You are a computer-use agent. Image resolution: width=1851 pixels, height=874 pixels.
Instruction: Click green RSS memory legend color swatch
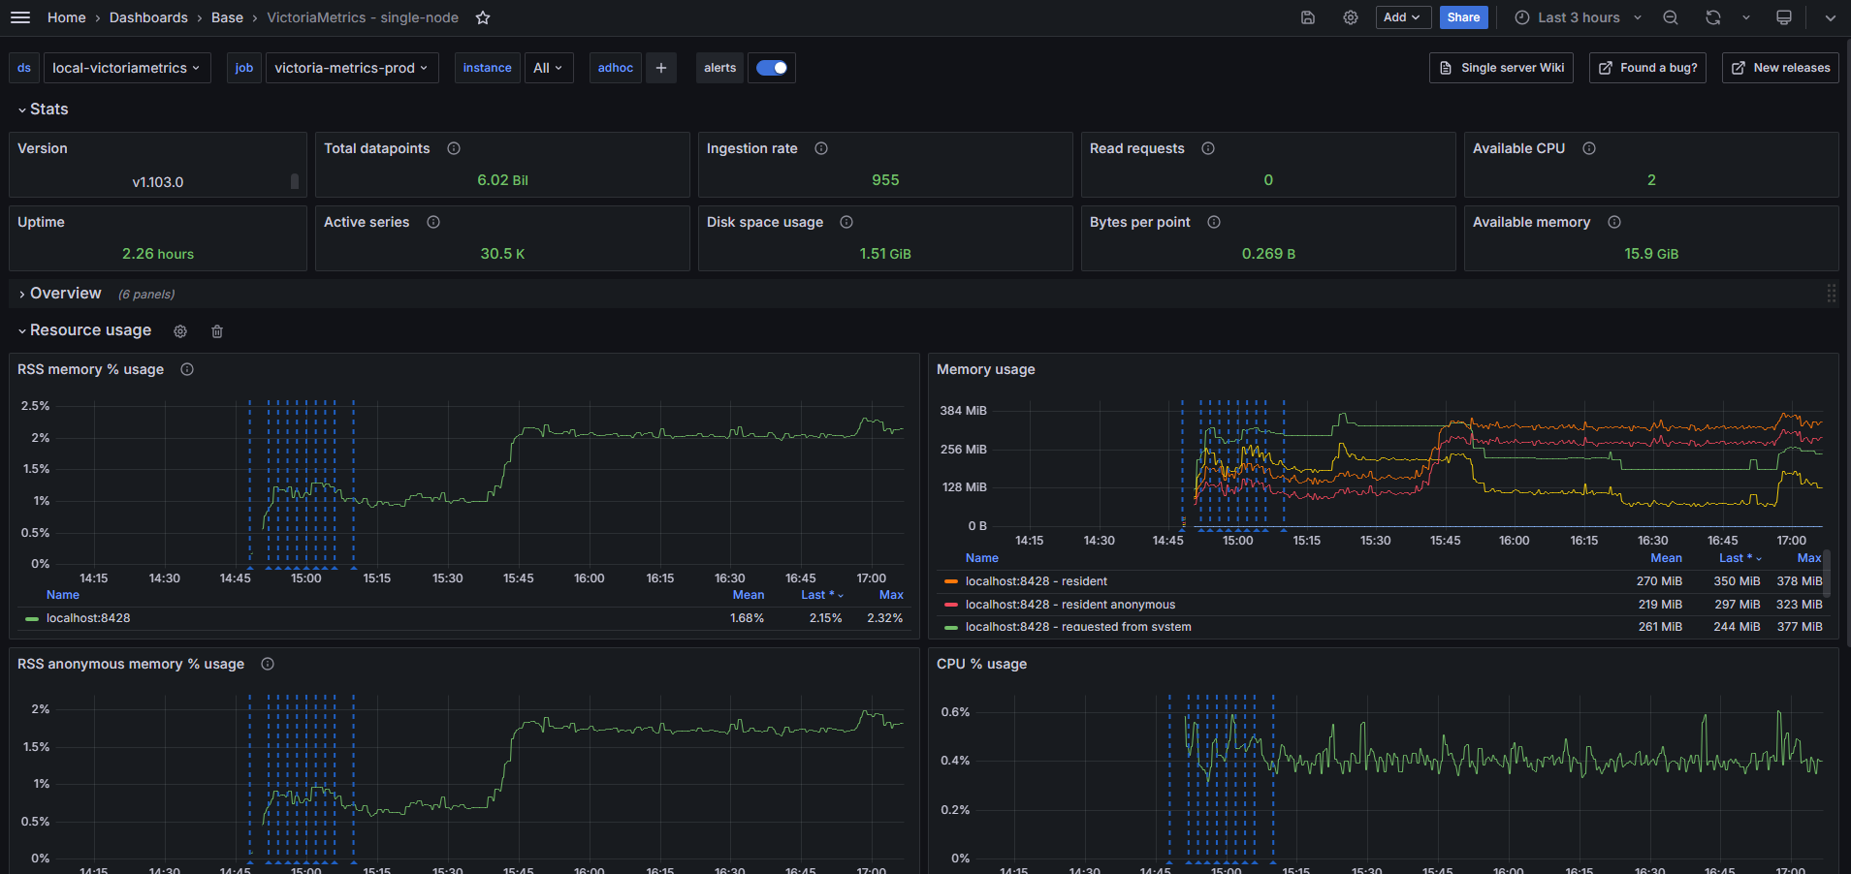(x=32, y=618)
